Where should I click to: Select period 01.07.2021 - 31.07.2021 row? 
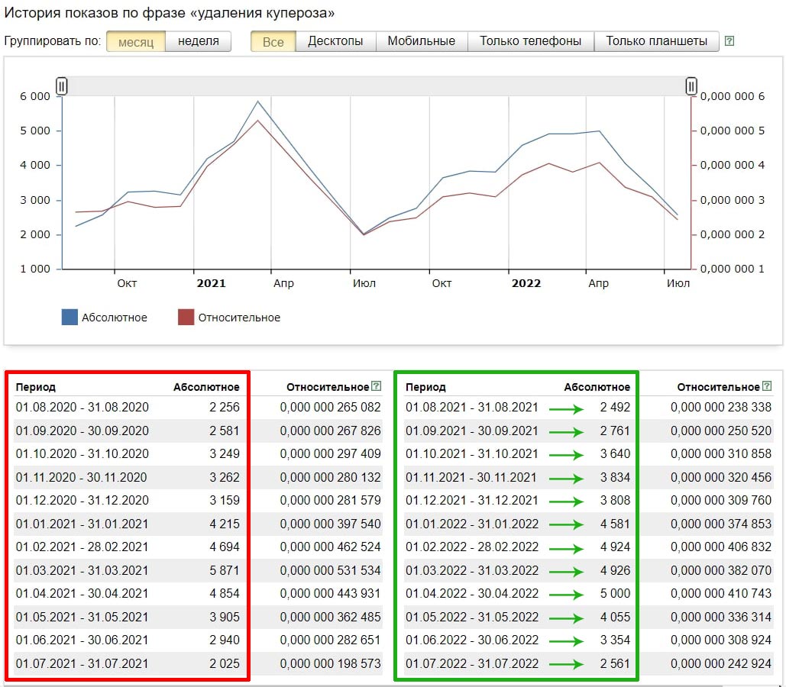(x=199, y=663)
